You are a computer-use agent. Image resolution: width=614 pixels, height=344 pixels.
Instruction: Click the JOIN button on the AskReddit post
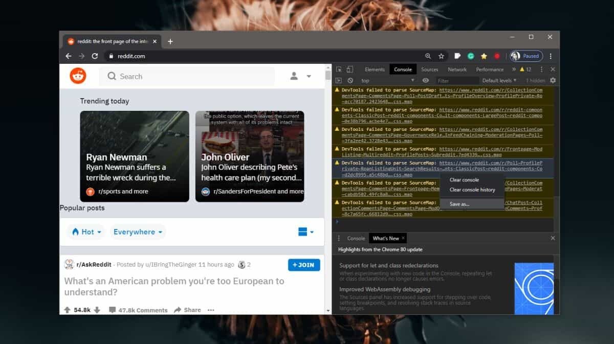[304, 265]
